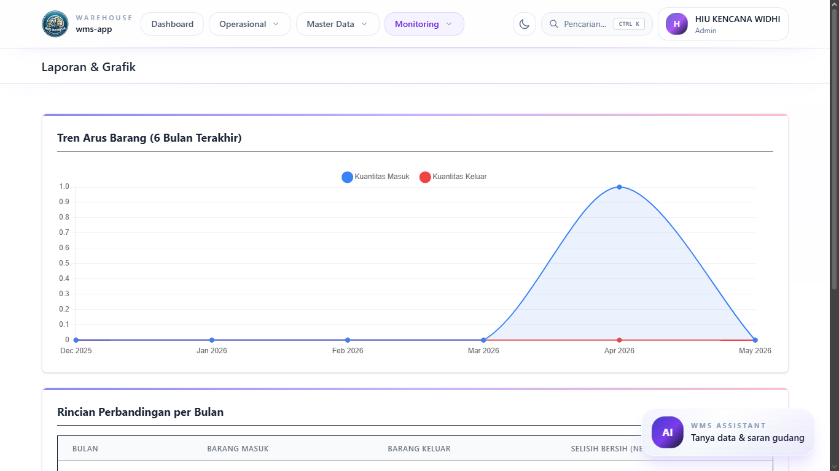This screenshot has width=839, height=471.
Task: Toggle the Kuantitas Keluar legend series
Action: [x=453, y=177]
